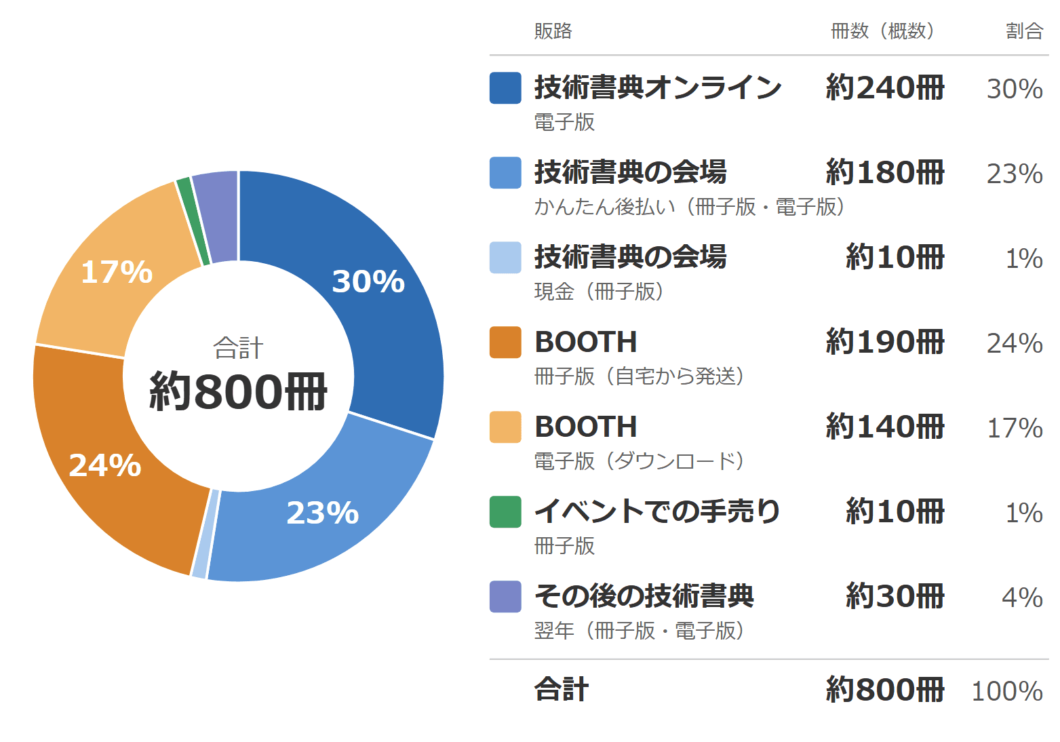Click the dark blue 技術書典オンライン legend swatch
Screen dimensions: 1060x742
505,88
